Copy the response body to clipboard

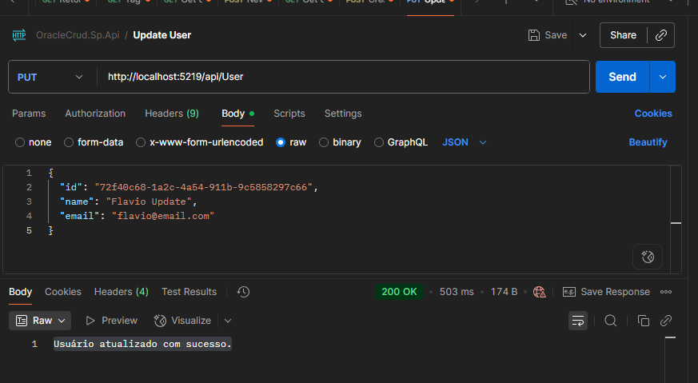tap(643, 321)
